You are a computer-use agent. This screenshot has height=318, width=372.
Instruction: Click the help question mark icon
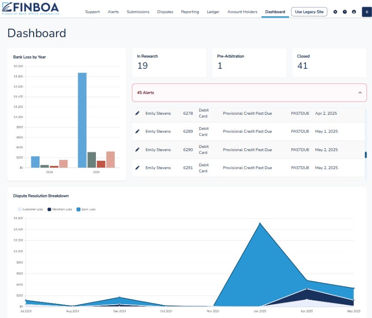(x=344, y=12)
